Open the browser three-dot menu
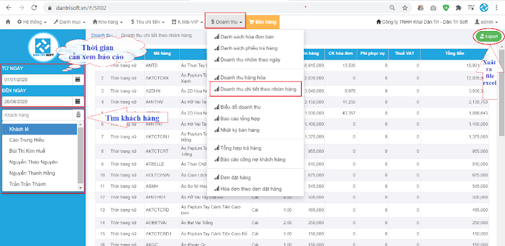The height and width of the screenshot is (246, 505). click(497, 8)
